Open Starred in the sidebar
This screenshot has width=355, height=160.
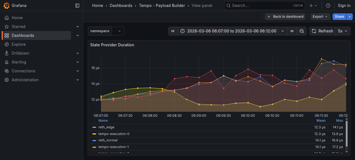19,27
